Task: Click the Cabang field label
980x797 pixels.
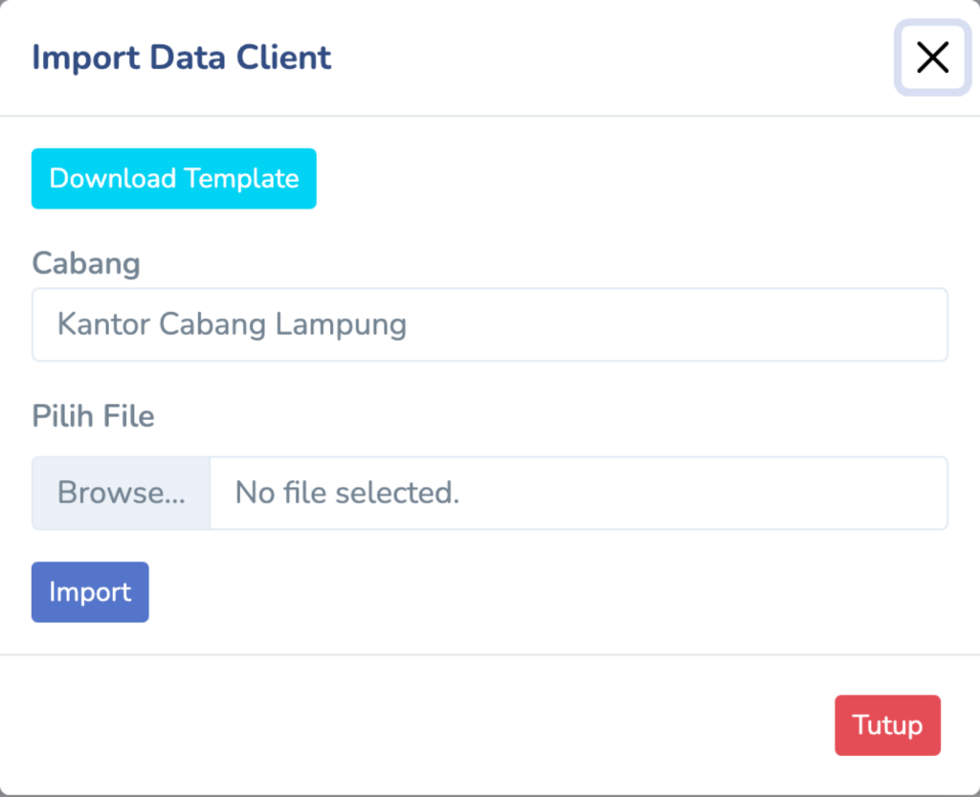Action: coord(86,263)
